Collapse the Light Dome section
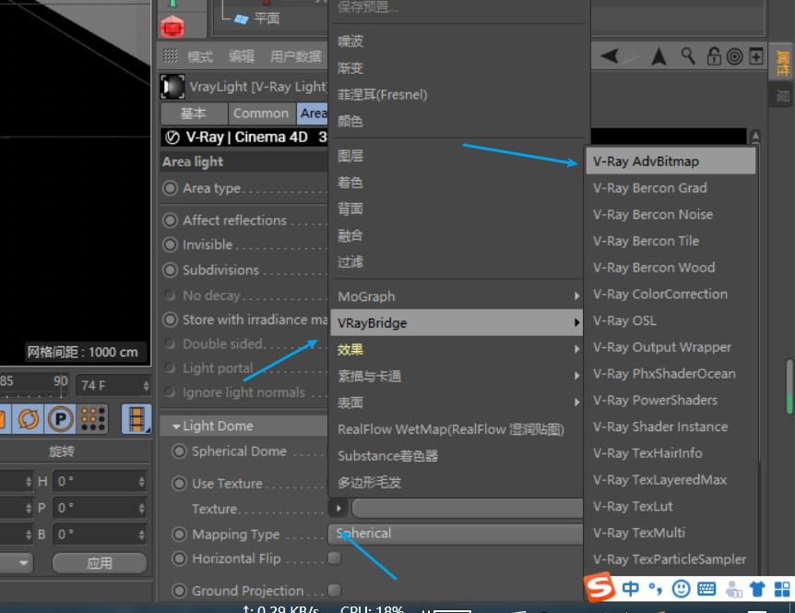This screenshot has height=613, width=795. click(x=176, y=427)
